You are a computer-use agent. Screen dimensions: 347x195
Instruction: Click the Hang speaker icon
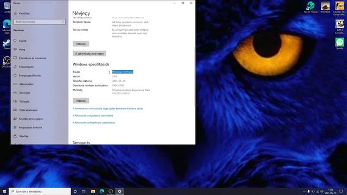point(15,49)
